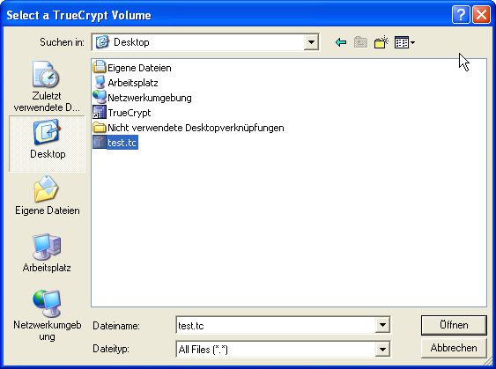Click 'Nicht verwendete Desktopverknüpfungen' text
Image resolution: width=496 pixels, height=369 pixels.
click(x=196, y=128)
